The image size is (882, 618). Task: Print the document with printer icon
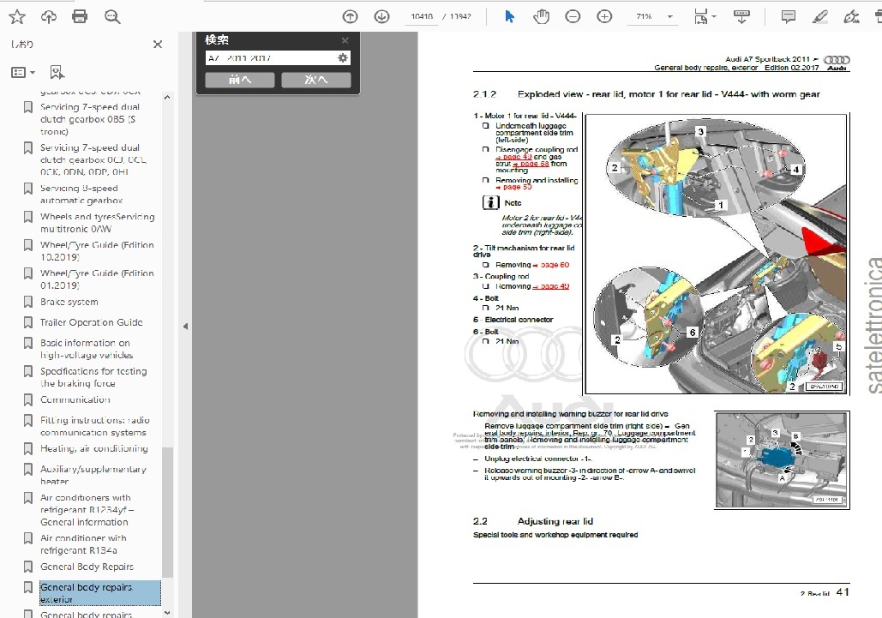[x=80, y=17]
